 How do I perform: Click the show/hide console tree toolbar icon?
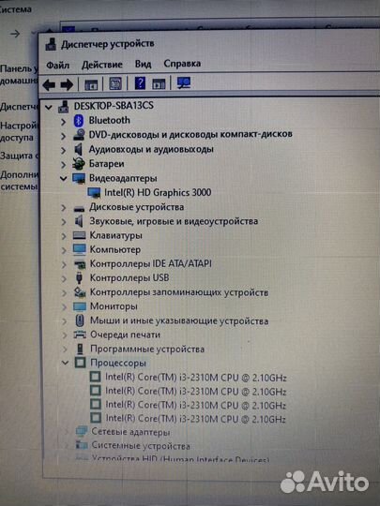(x=91, y=84)
